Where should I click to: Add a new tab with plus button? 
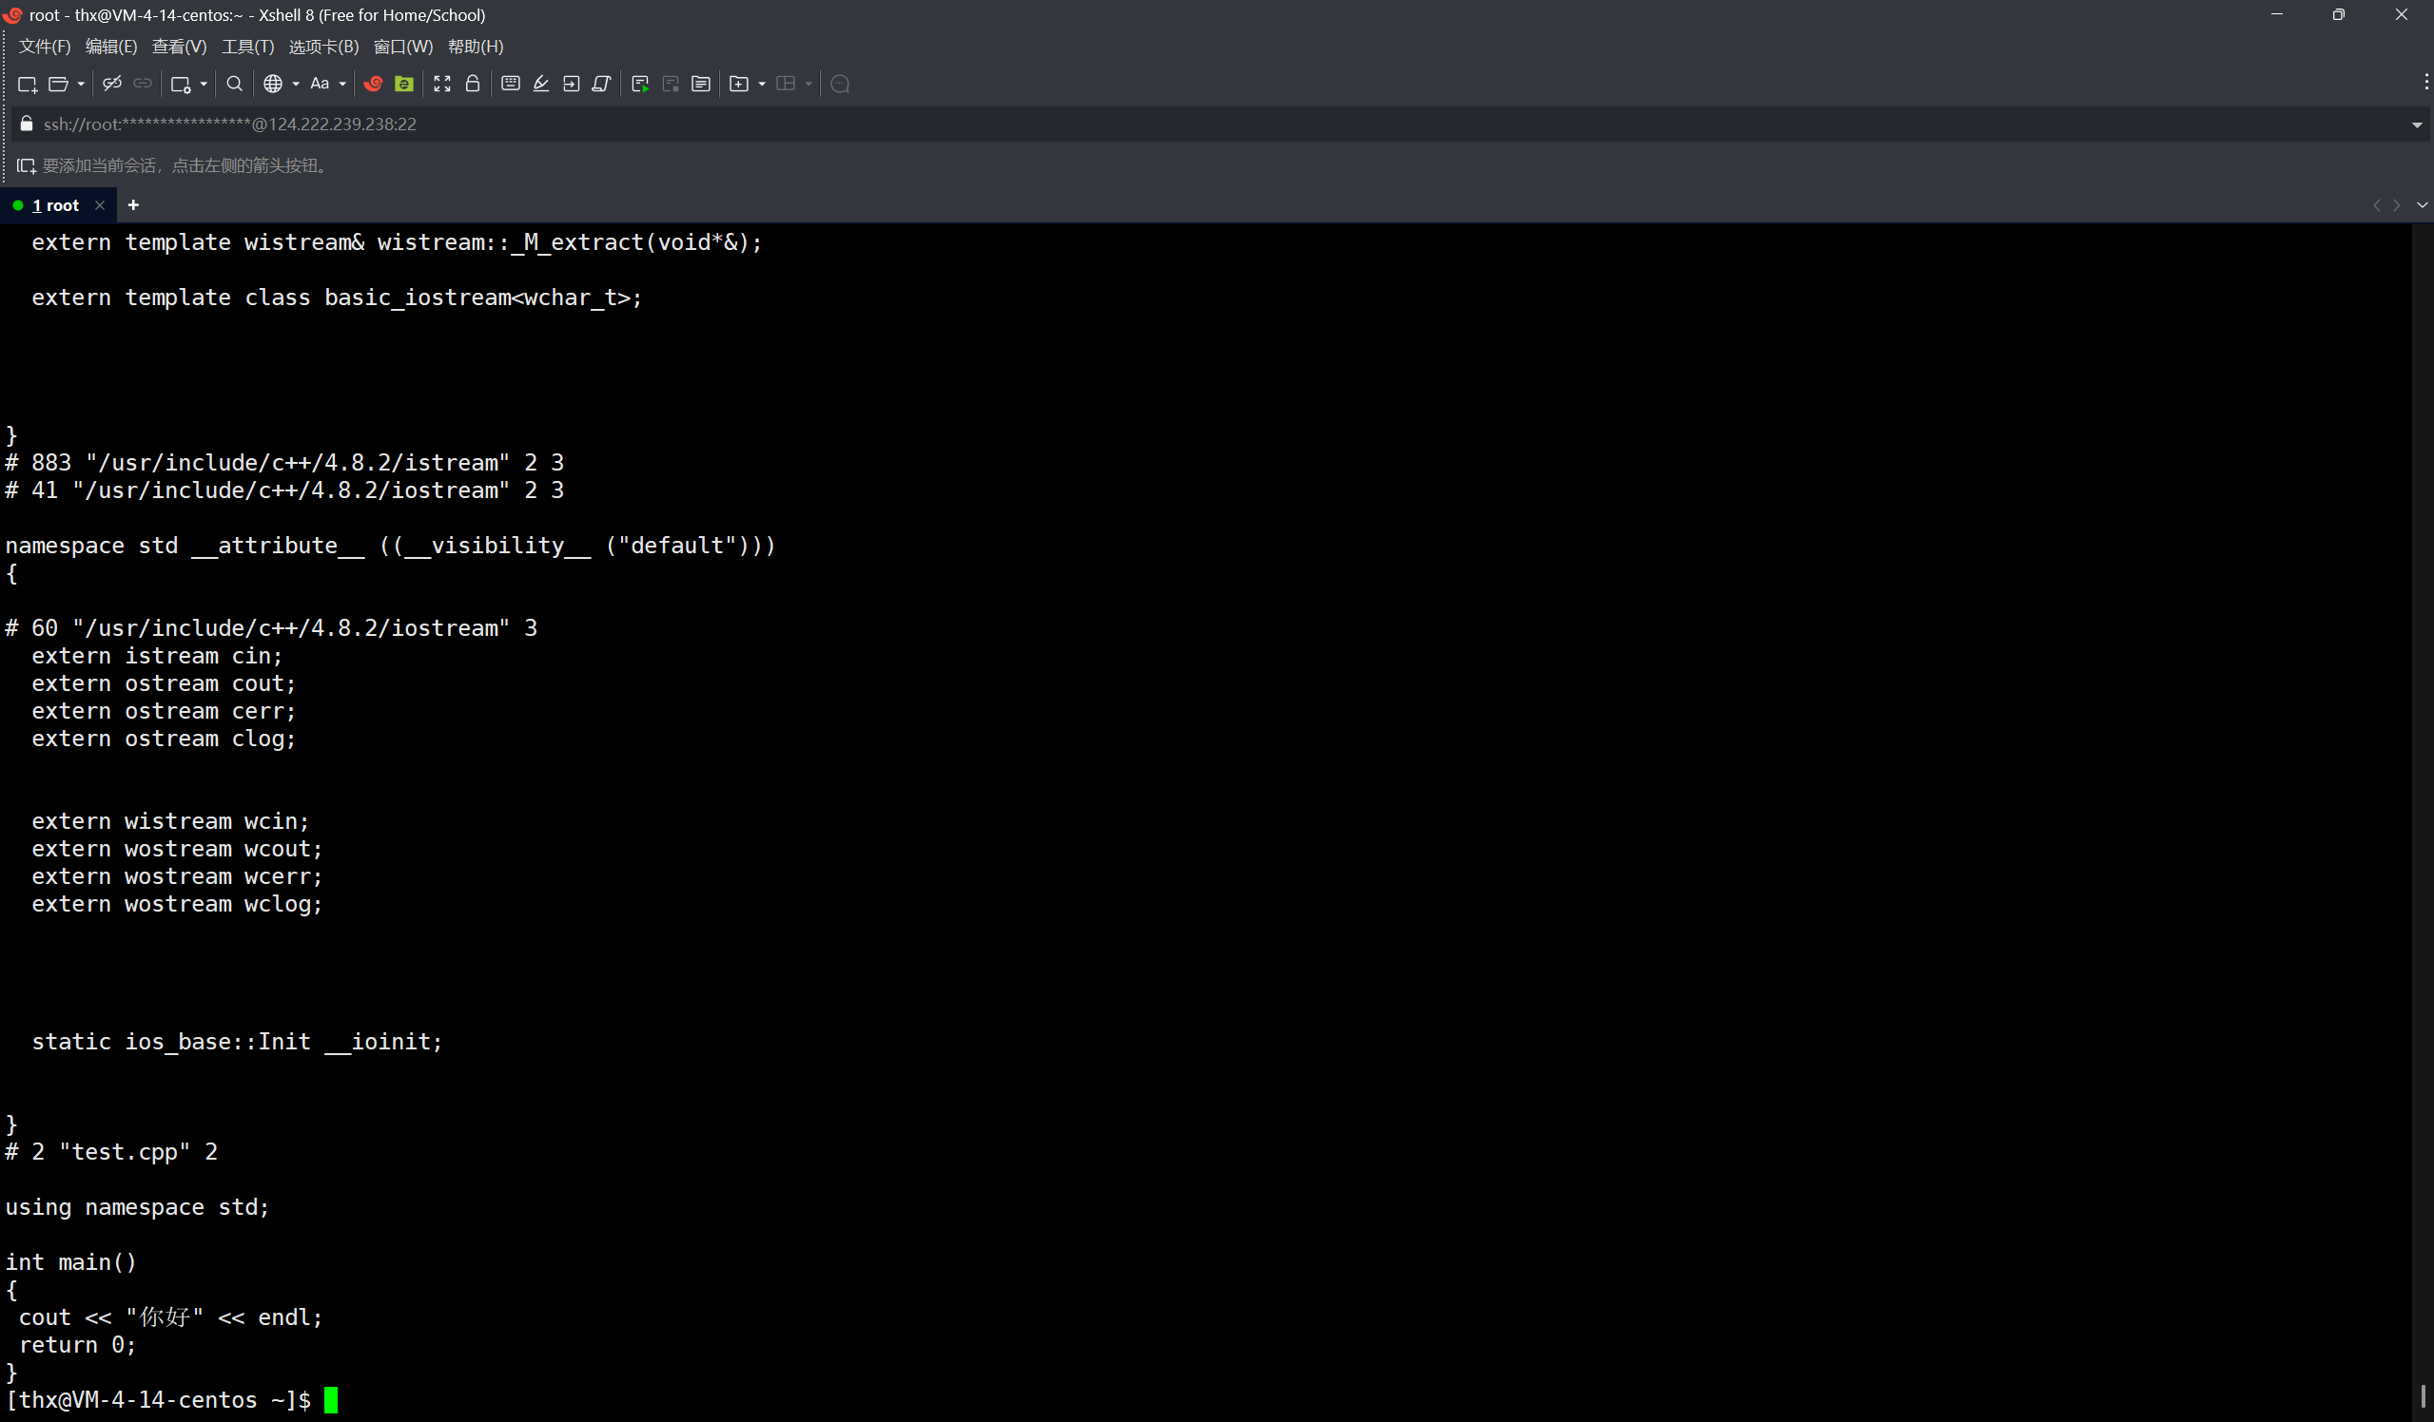point(133,204)
